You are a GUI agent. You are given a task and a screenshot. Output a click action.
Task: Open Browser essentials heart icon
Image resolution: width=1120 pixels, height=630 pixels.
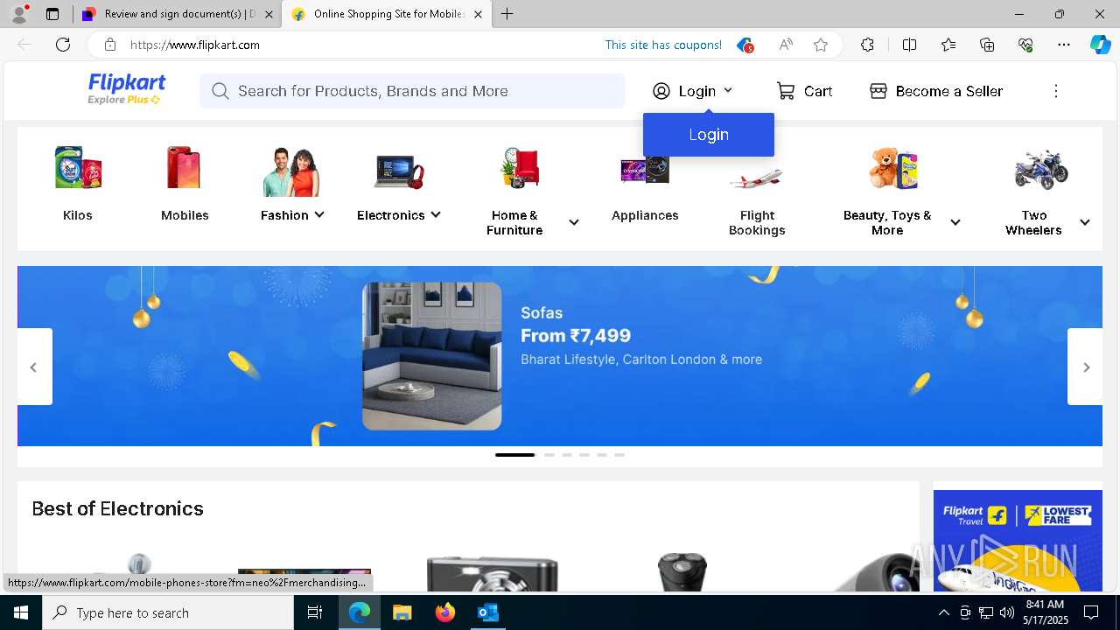pyautogui.click(x=1025, y=45)
